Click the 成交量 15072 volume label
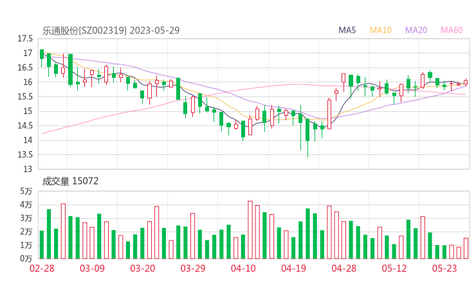 (x=70, y=181)
